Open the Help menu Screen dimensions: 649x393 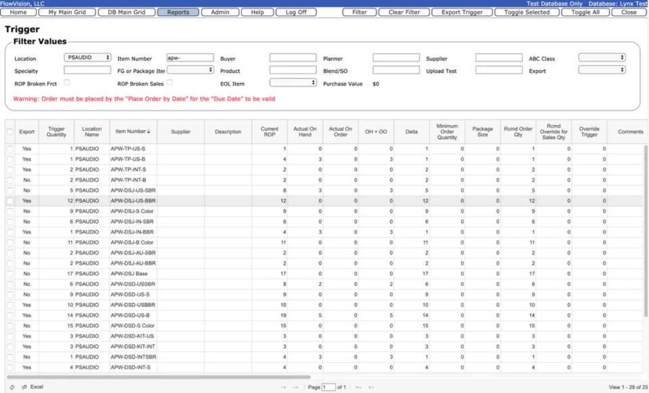coord(258,12)
